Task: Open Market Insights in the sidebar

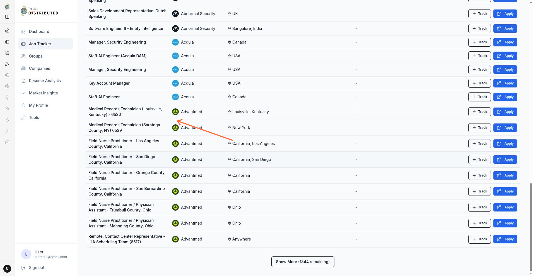Action: [x=45, y=93]
